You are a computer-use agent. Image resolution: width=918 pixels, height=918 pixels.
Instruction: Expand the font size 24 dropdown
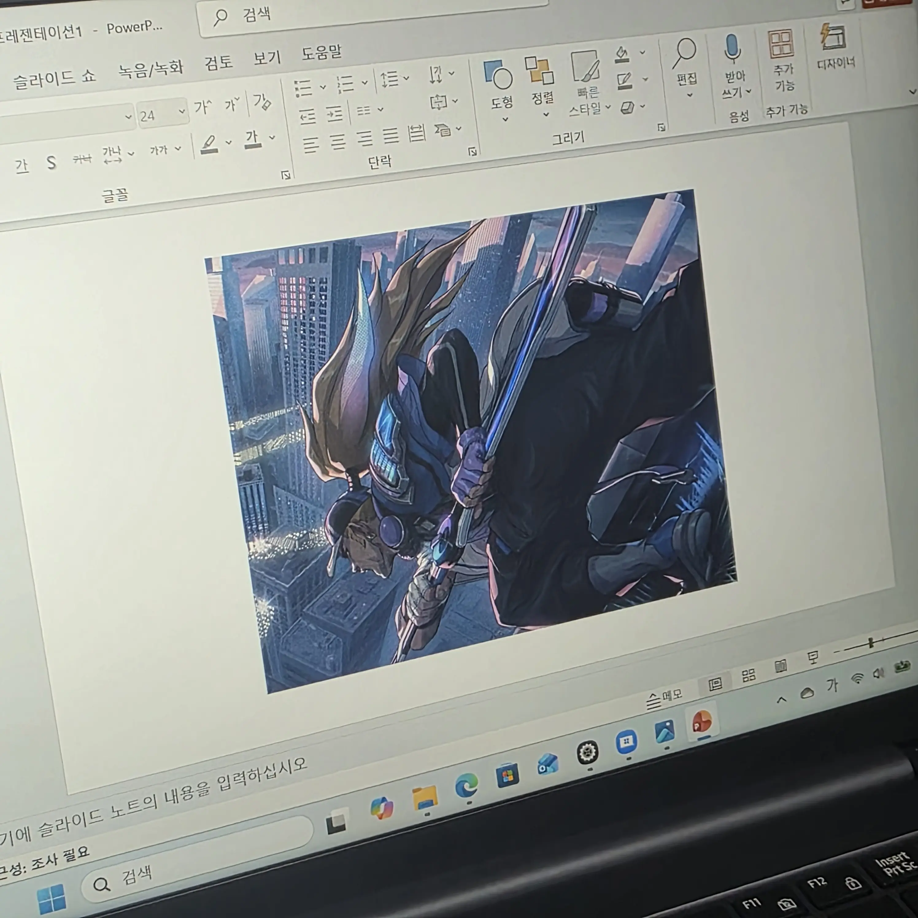pyautogui.click(x=182, y=111)
